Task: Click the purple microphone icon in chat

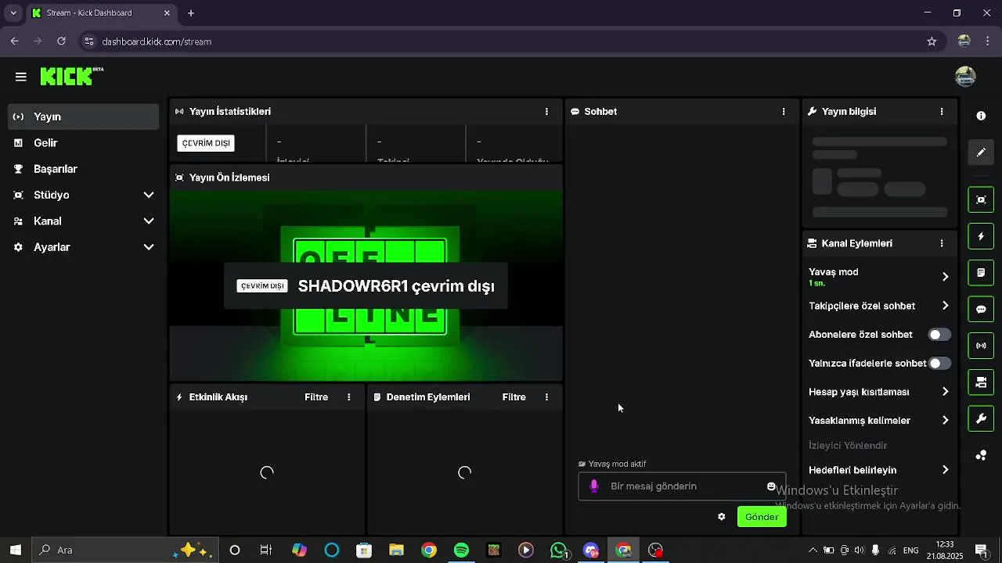Action: click(x=594, y=486)
